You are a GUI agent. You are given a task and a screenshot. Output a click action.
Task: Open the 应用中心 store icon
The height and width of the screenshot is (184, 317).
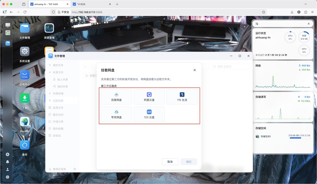(x=25, y=75)
